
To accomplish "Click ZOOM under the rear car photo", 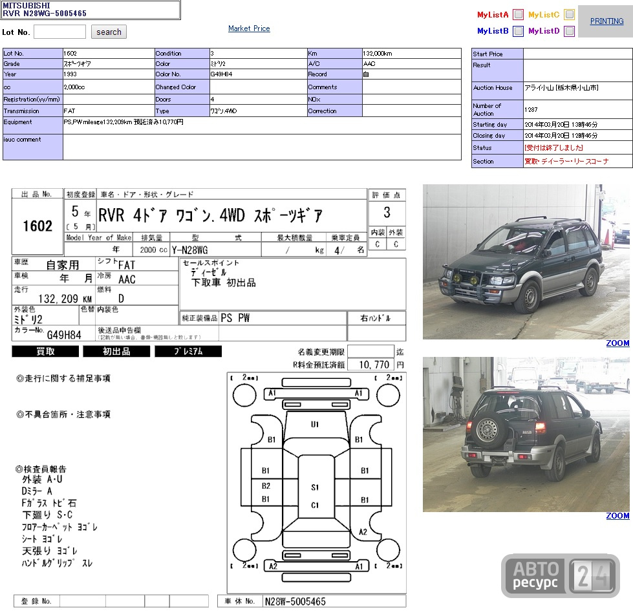I will click(617, 516).
